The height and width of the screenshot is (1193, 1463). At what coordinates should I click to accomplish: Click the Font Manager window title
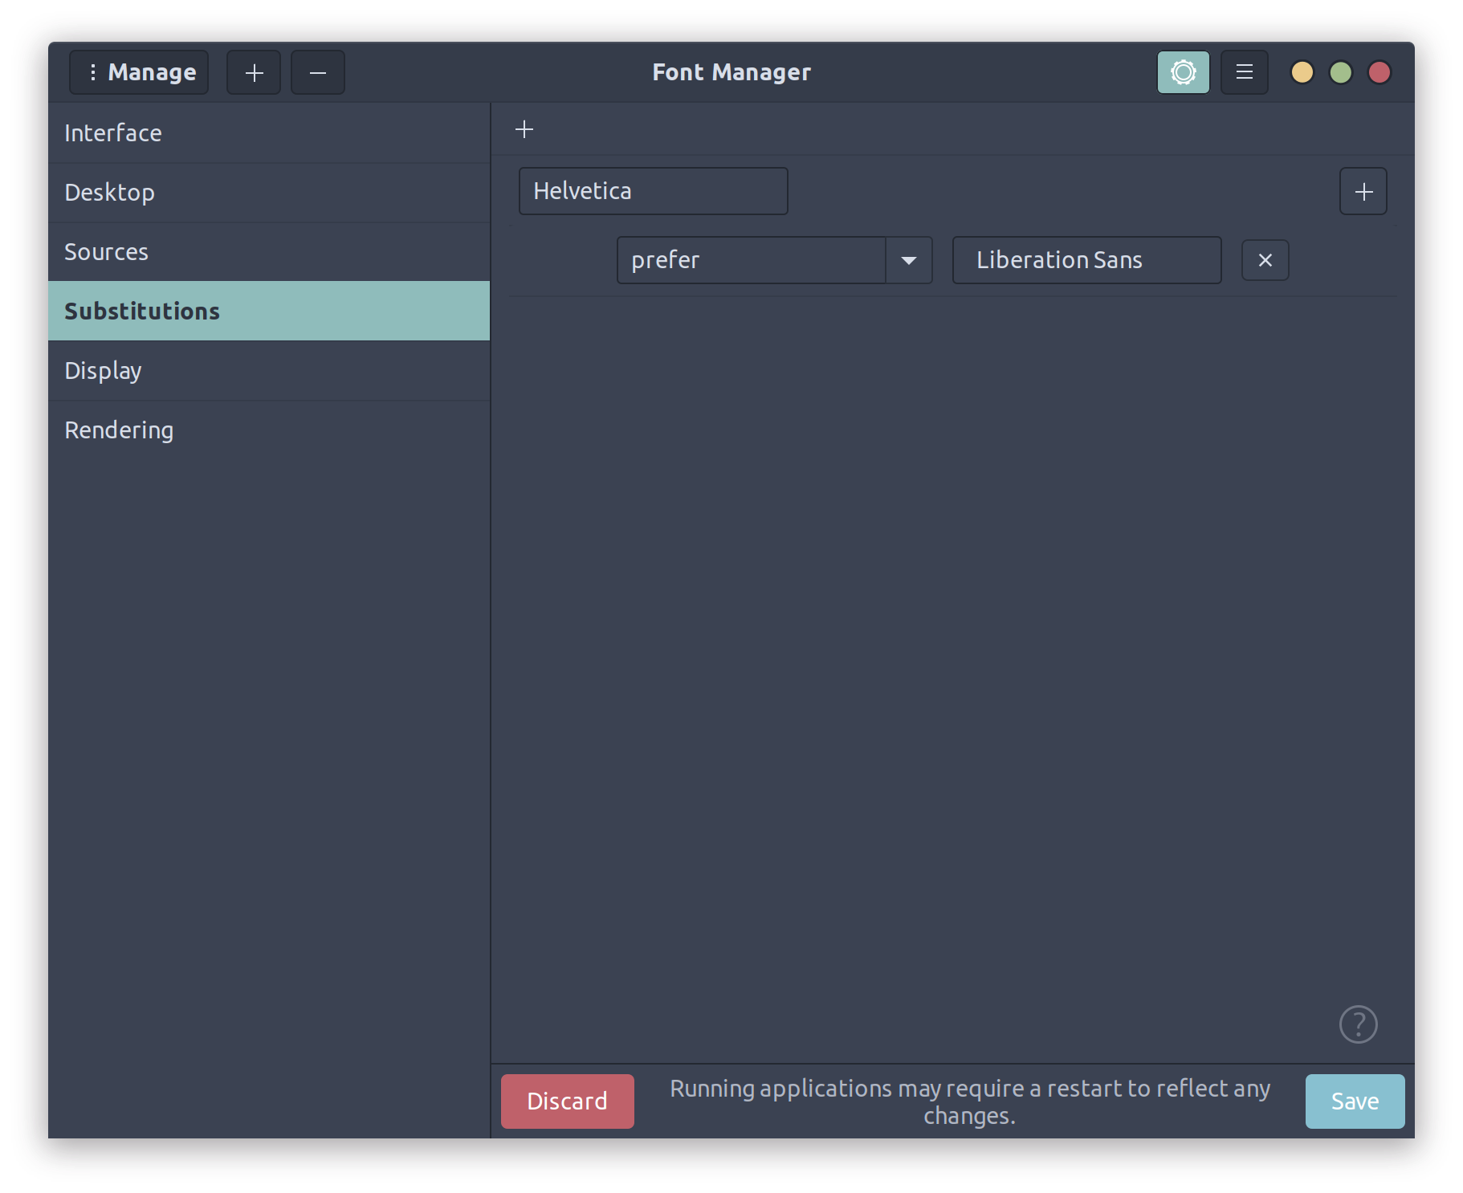731,72
